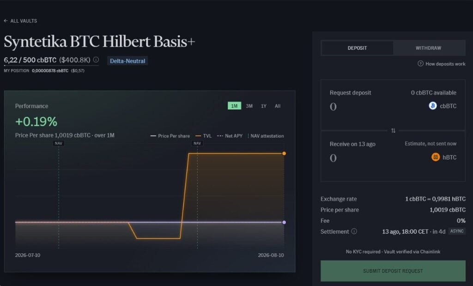This screenshot has width=473, height=286.
Task: Click settlement time 13 ago, 18:00 CET
Action: 405,231
